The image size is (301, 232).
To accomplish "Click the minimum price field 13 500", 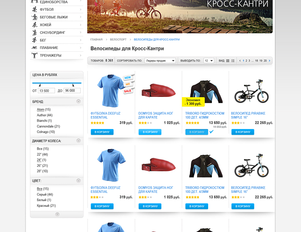I will (x=47, y=91).
